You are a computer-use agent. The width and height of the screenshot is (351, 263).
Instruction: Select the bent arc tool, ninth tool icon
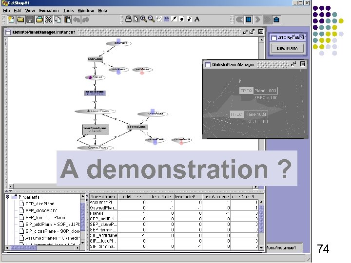click(x=189, y=19)
